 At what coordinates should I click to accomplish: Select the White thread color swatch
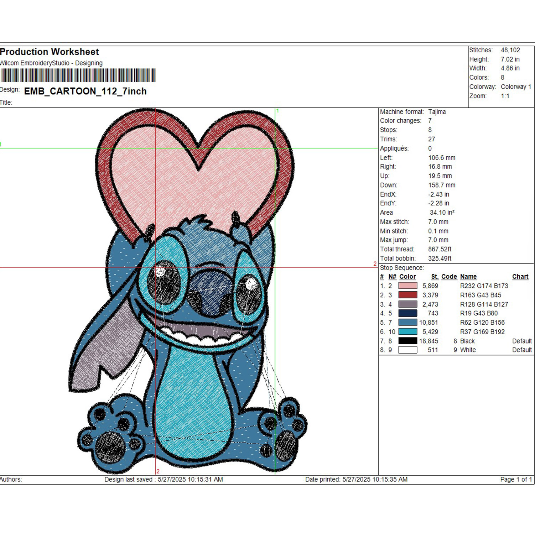pos(407,350)
